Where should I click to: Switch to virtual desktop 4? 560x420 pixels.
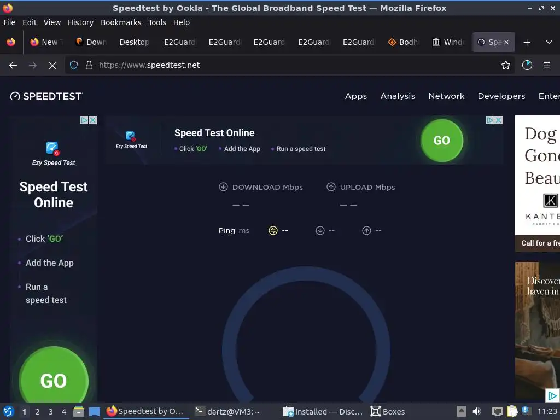click(x=64, y=412)
